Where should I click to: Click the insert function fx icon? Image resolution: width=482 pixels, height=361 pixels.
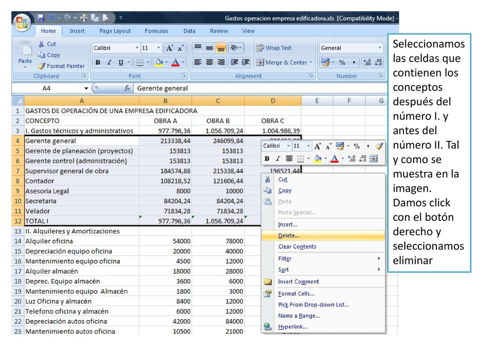coord(127,88)
